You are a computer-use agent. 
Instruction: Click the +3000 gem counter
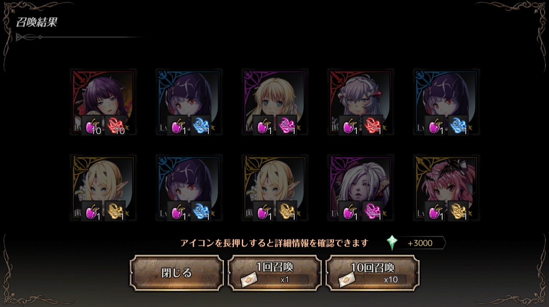(x=420, y=243)
